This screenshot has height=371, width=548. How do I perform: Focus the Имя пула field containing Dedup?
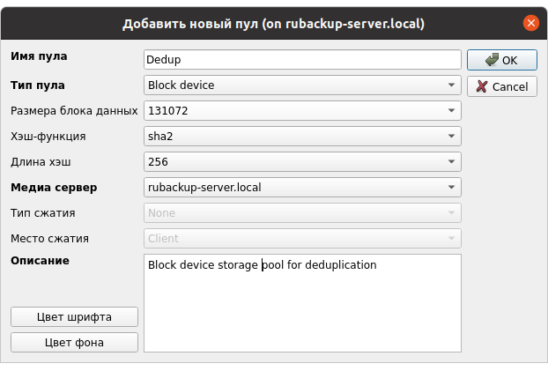pyautogui.click(x=302, y=60)
